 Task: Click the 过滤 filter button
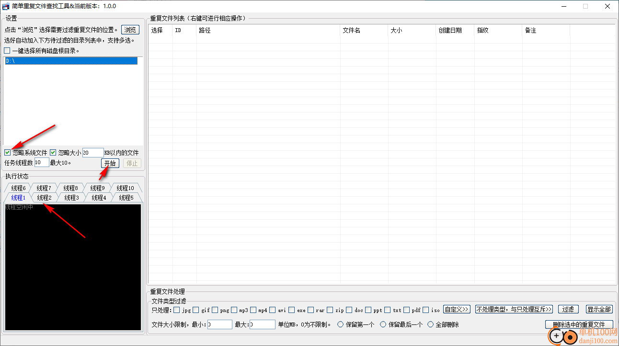pyautogui.click(x=568, y=310)
